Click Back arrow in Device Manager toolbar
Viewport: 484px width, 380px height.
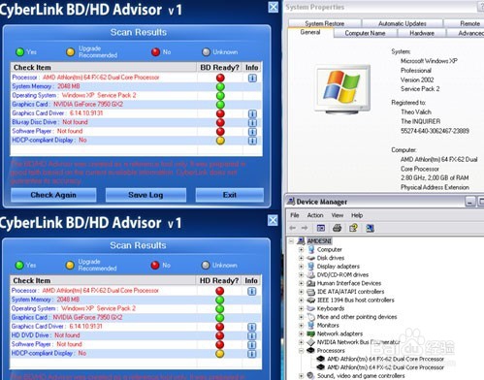point(293,228)
